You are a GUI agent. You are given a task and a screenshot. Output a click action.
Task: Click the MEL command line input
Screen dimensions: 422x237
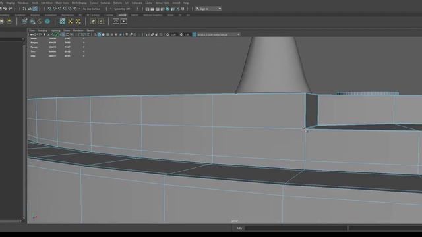(296, 228)
